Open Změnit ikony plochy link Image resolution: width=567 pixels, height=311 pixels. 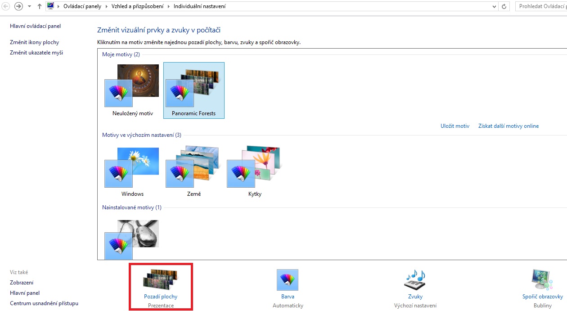click(x=34, y=42)
